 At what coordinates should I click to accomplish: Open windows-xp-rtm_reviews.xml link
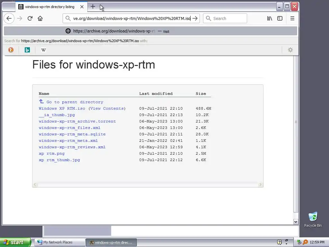point(72,147)
